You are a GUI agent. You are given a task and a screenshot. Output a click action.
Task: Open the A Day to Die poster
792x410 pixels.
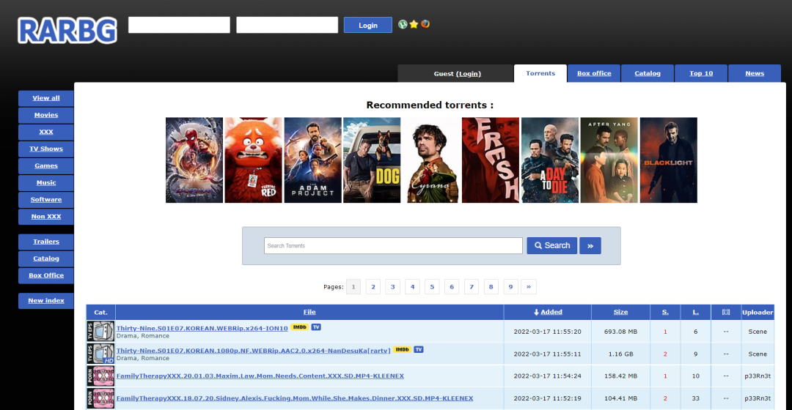(549, 160)
